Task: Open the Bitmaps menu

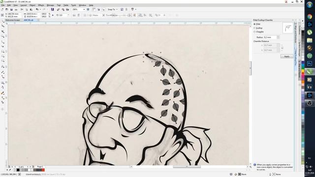Action: (x=50, y=5)
